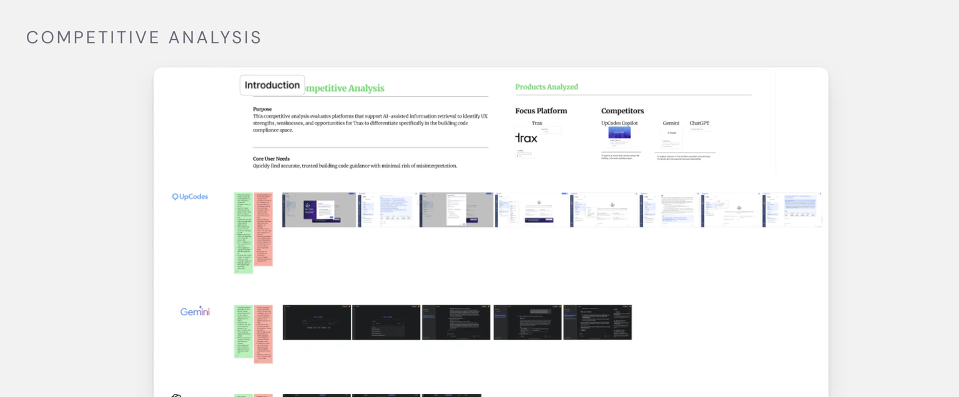Screen dimensions: 959x397
Task: Open the first UpCodes screenshot with purple modal
Action: [319, 209]
